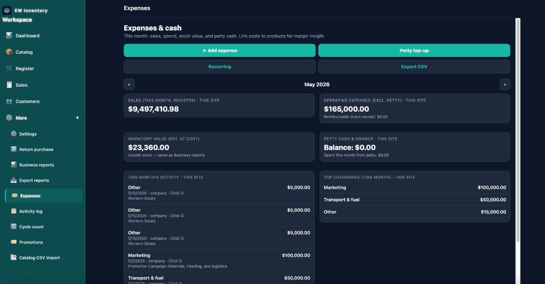This screenshot has height=284, width=545.
Task: Open Return purchase in sidebar
Action: click(36, 149)
